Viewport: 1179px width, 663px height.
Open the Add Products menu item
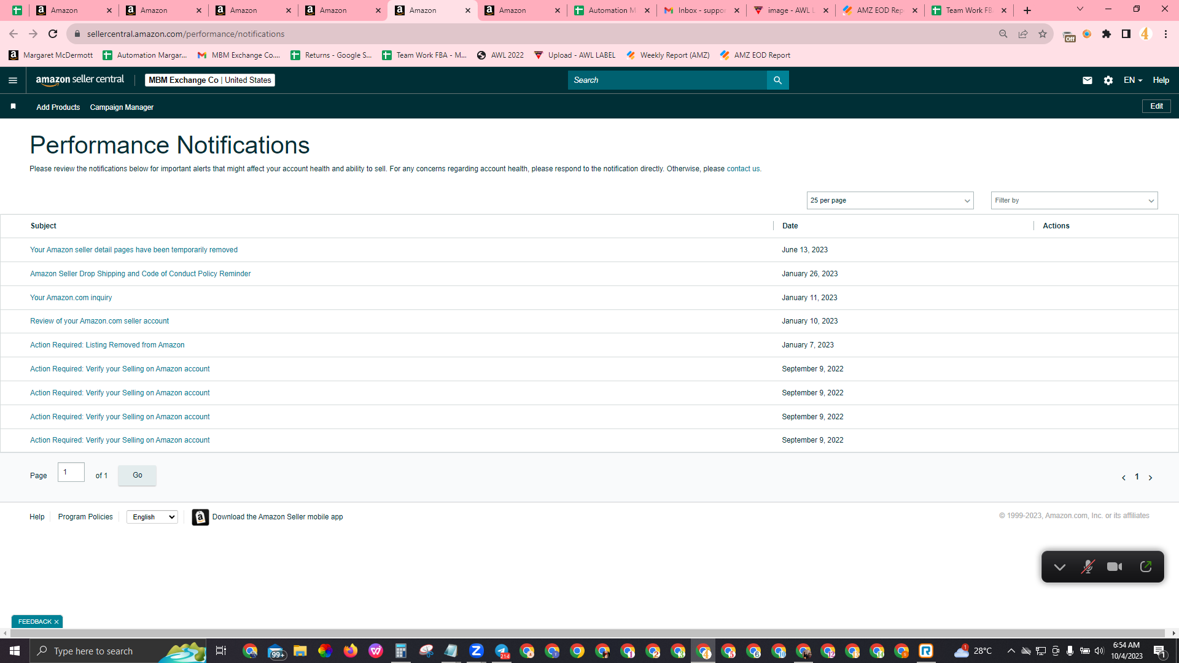(x=58, y=107)
